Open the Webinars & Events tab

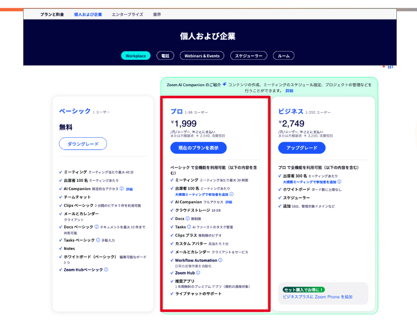tap(202, 56)
